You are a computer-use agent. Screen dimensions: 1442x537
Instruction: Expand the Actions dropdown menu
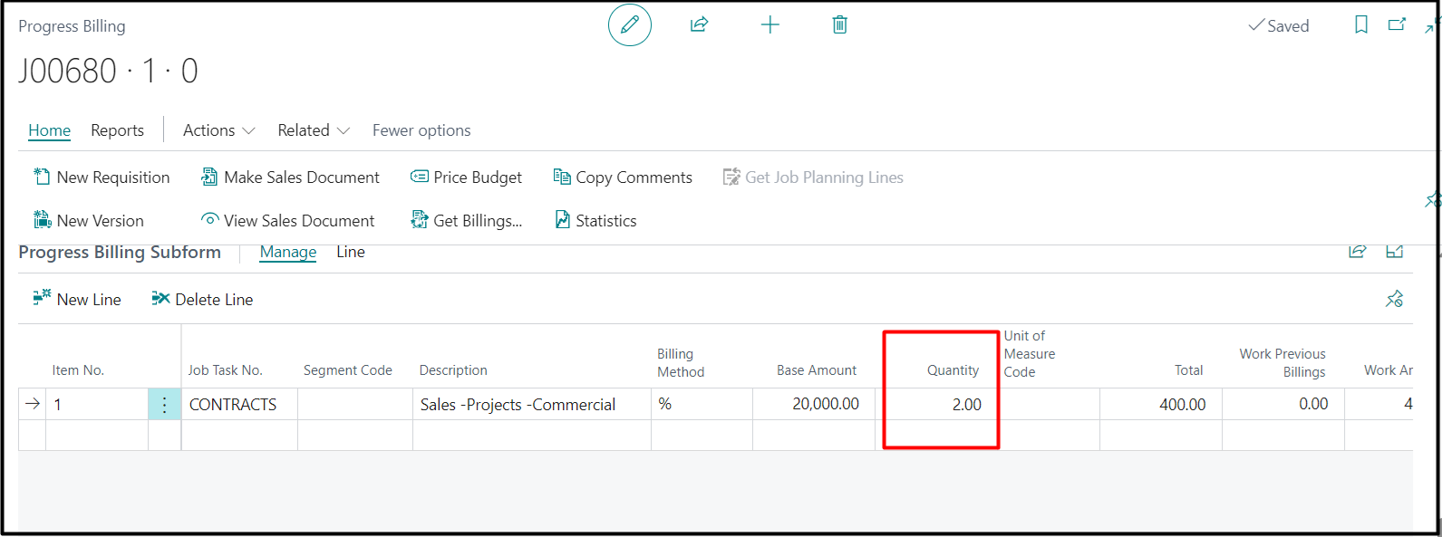tap(218, 130)
